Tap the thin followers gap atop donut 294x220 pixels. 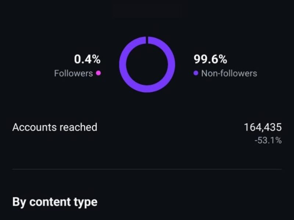pyautogui.click(x=147, y=40)
